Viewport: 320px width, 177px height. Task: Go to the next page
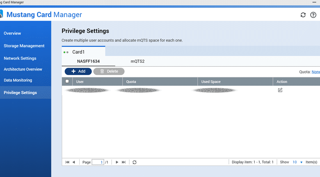tap(117, 162)
